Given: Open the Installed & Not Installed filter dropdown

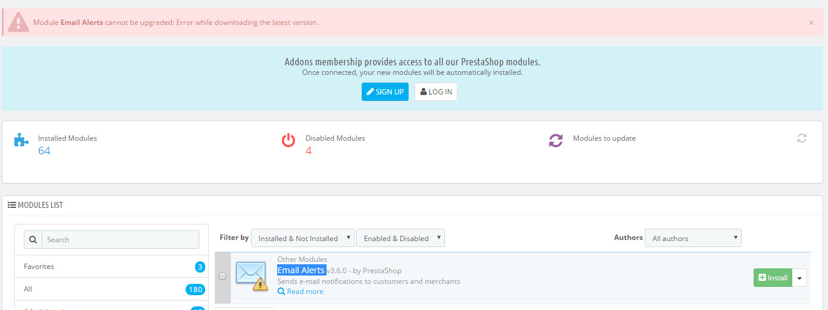Looking at the screenshot, I should click(x=303, y=238).
